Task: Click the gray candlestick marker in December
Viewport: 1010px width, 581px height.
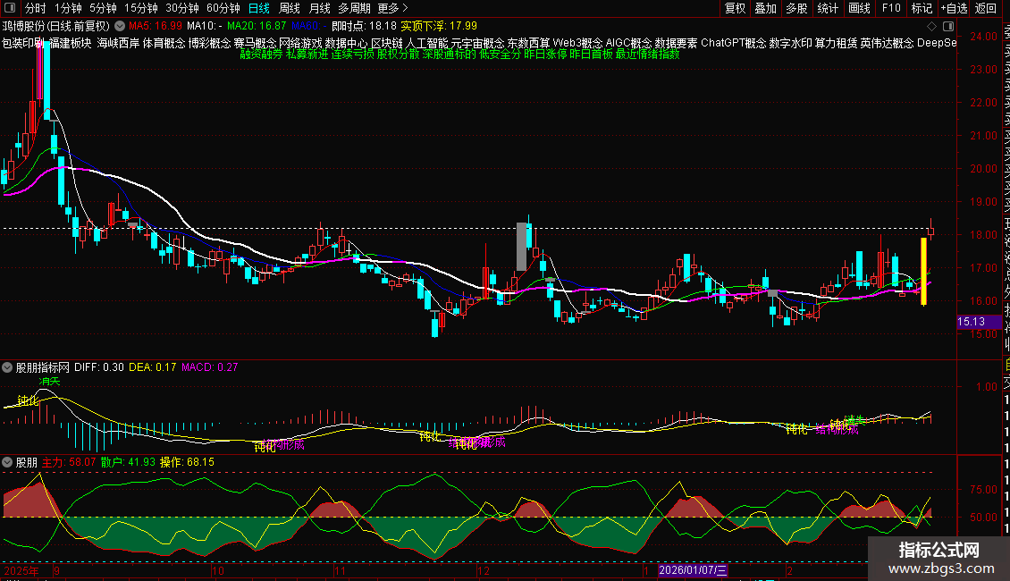Action: coord(521,246)
